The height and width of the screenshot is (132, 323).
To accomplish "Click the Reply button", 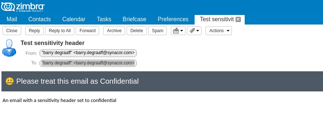I will coord(34,31).
